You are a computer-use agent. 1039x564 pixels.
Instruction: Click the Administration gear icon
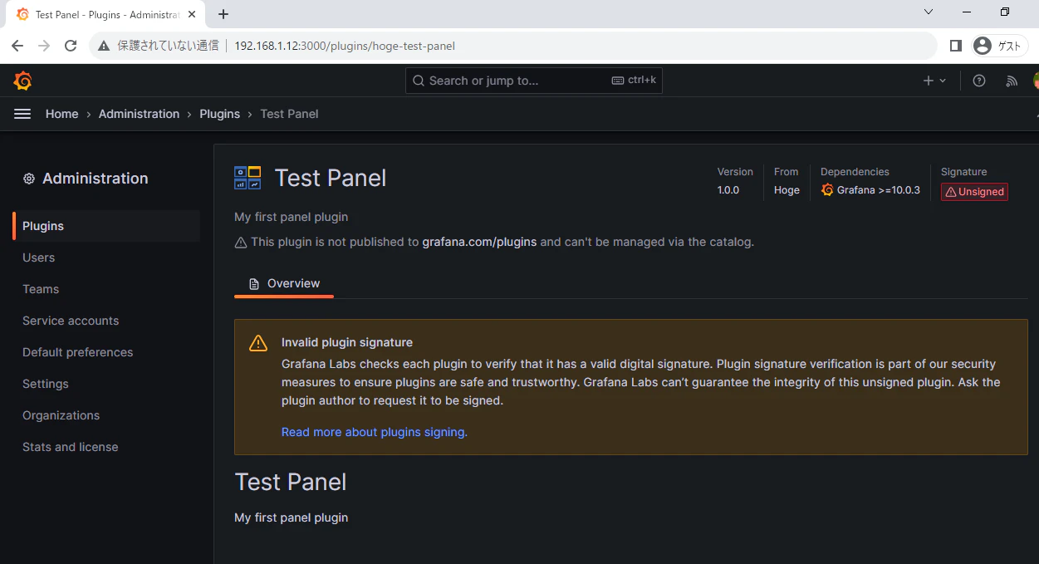(29, 179)
